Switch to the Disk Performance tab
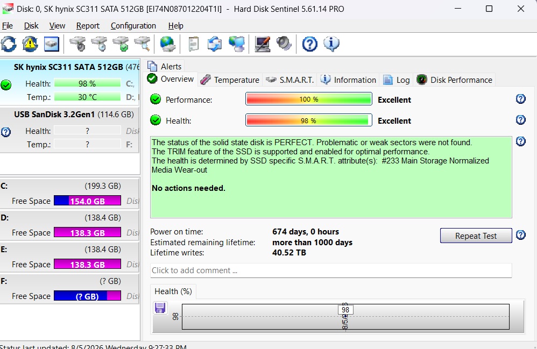The width and height of the screenshot is (537, 349). 455,80
